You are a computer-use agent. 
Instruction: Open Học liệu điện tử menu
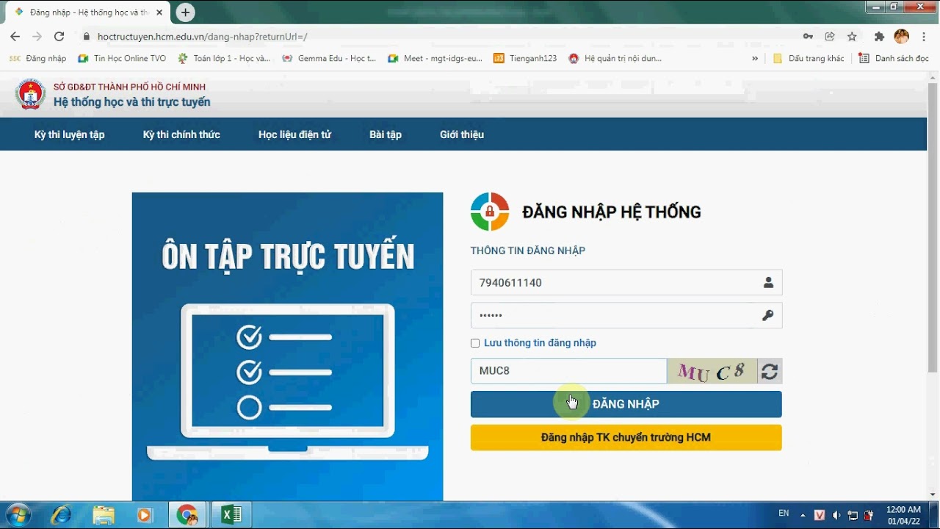tap(294, 134)
